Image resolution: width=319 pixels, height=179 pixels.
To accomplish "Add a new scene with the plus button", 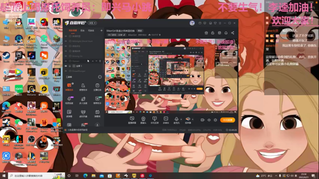I will 101,31.
